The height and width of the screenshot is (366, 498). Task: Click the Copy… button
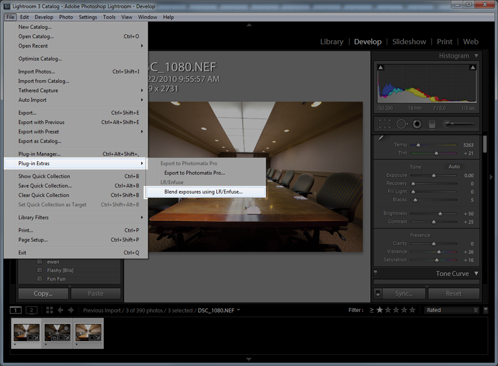[43, 293]
